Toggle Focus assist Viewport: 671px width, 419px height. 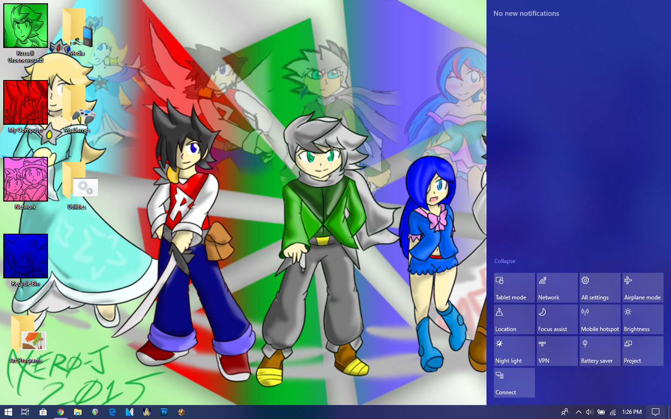tap(557, 319)
